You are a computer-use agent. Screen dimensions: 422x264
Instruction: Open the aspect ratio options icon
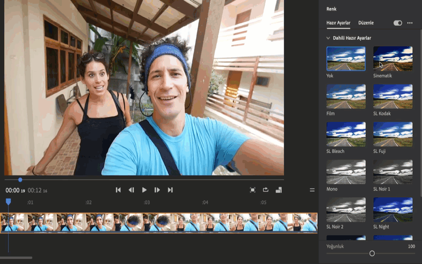click(x=279, y=190)
